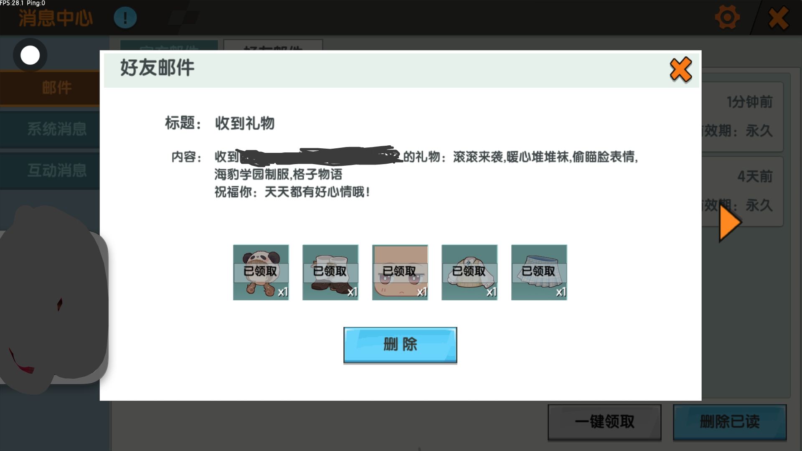Click the blue exclamation info icon
The height and width of the screenshot is (451, 802).
click(x=125, y=18)
